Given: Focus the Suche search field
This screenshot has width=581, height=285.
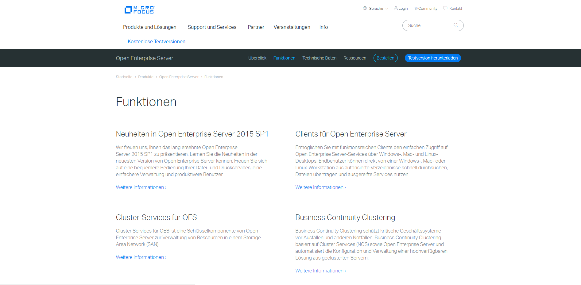Looking at the screenshot, I should click(433, 25).
